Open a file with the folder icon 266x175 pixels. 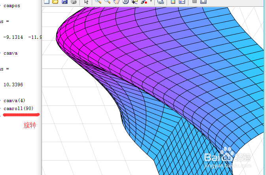[55, 2]
